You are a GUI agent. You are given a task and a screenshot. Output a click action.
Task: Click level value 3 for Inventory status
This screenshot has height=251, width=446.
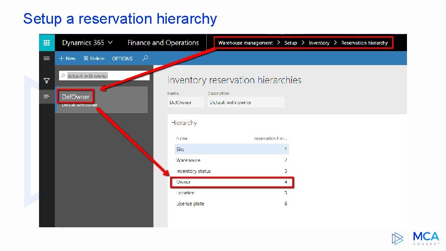pos(286,171)
